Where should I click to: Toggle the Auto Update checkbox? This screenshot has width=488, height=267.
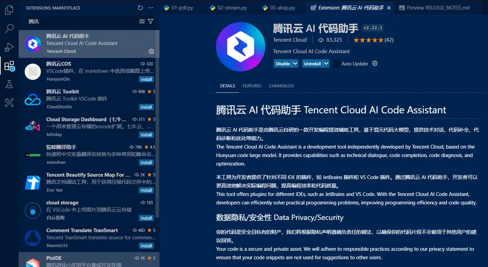coord(336,63)
